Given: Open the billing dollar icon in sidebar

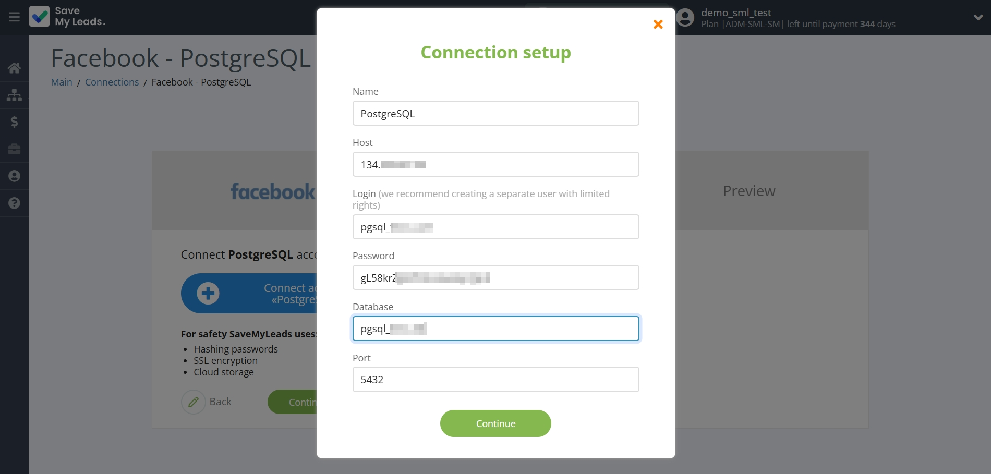Looking at the screenshot, I should [x=14, y=122].
